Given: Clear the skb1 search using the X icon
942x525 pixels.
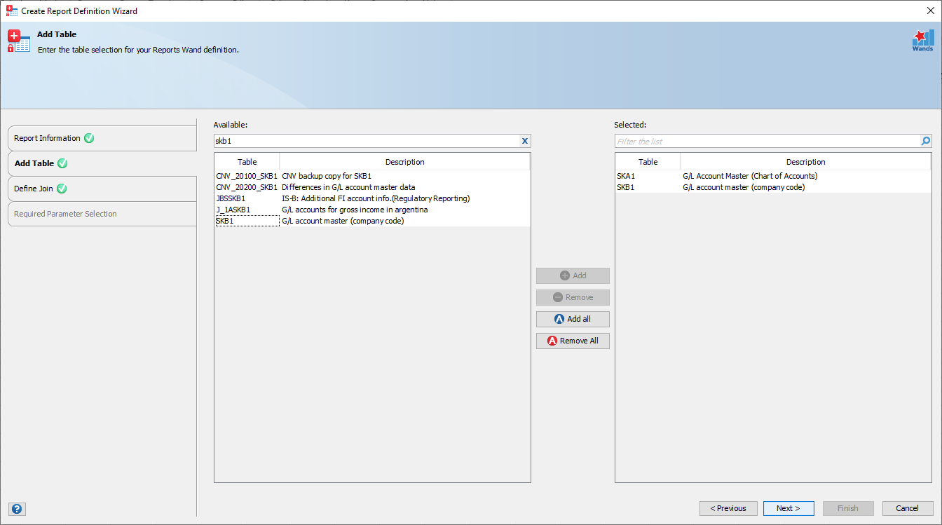Looking at the screenshot, I should coord(524,140).
